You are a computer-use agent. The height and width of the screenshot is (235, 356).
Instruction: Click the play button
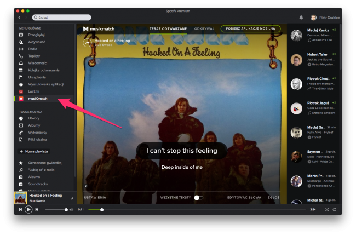(x=28, y=210)
